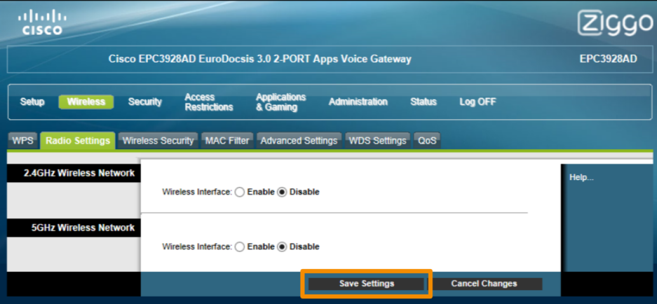Image resolution: width=657 pixels, height=304 pixels.
Task: Enable the 2.4GHz wireless interface
Action: 239,192
